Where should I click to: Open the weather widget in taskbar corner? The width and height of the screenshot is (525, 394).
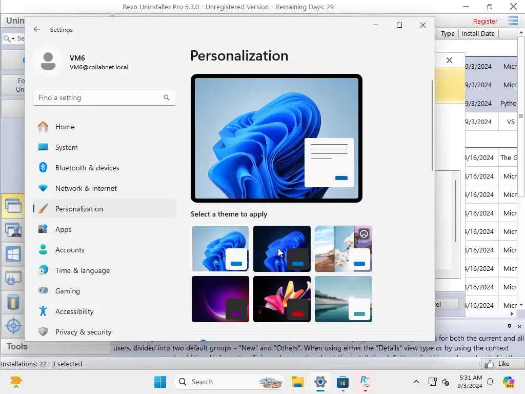click(x=16, y=382)
